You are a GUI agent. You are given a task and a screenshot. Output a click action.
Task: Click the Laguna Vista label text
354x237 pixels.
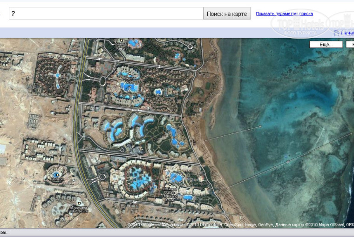pos(130,80)
